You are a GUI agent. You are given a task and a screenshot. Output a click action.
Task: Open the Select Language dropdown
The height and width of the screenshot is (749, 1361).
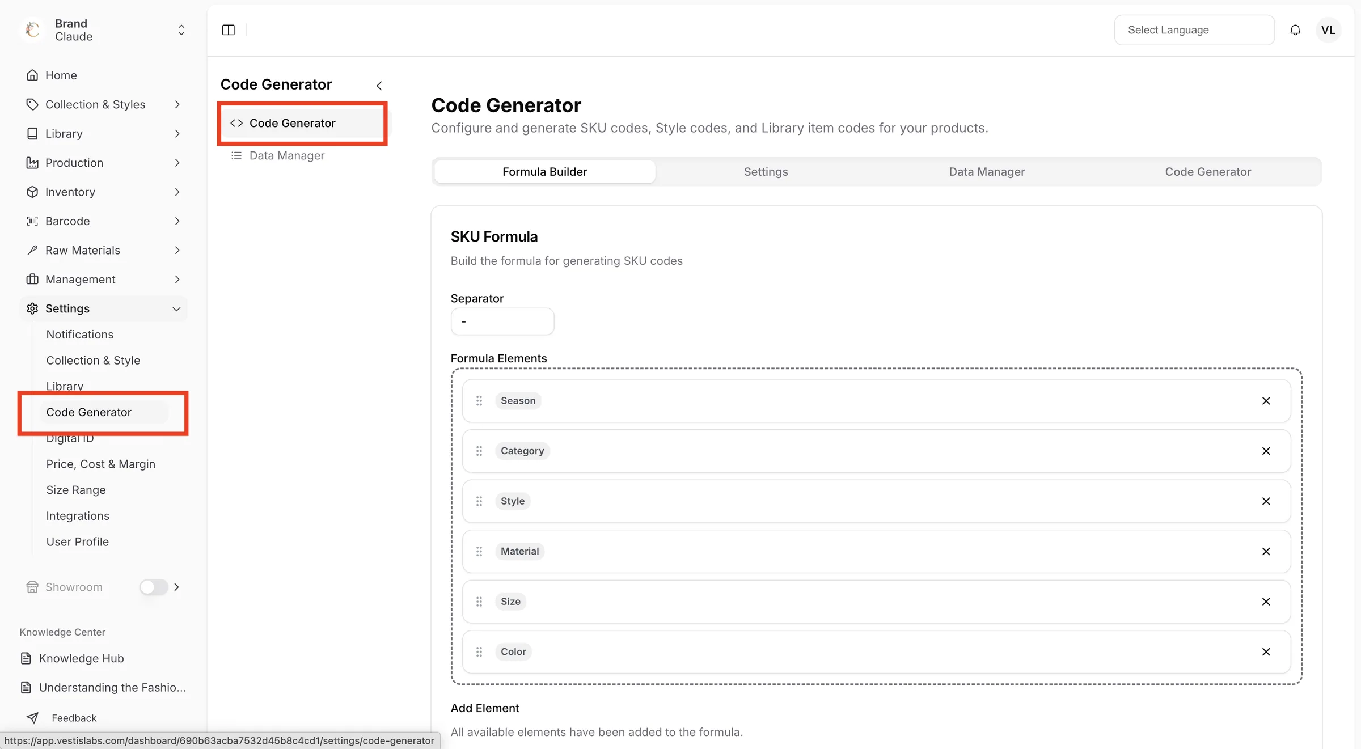tap(1194, 30)
